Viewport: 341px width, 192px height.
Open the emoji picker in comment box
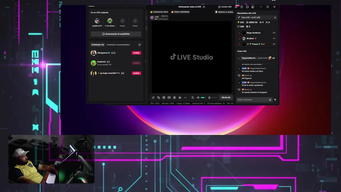[270, 100]
